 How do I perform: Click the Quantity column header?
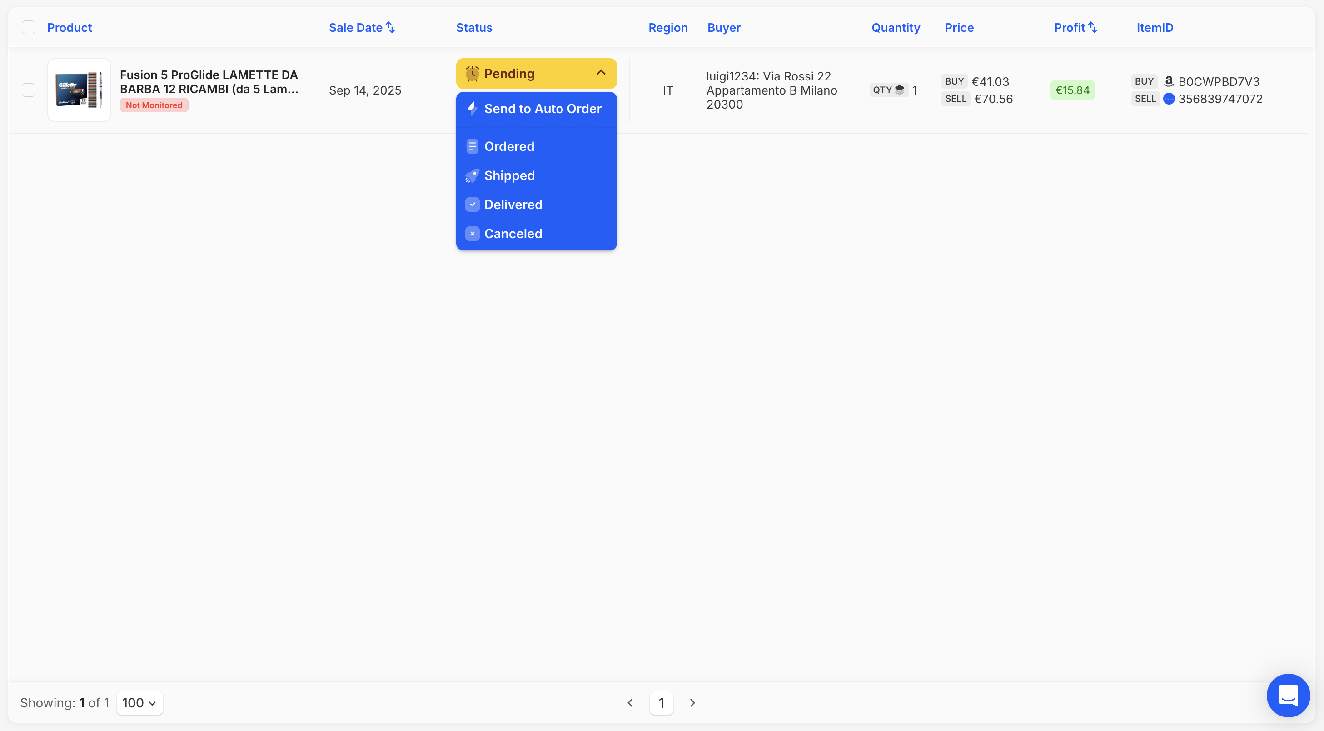tap(896, 28)
